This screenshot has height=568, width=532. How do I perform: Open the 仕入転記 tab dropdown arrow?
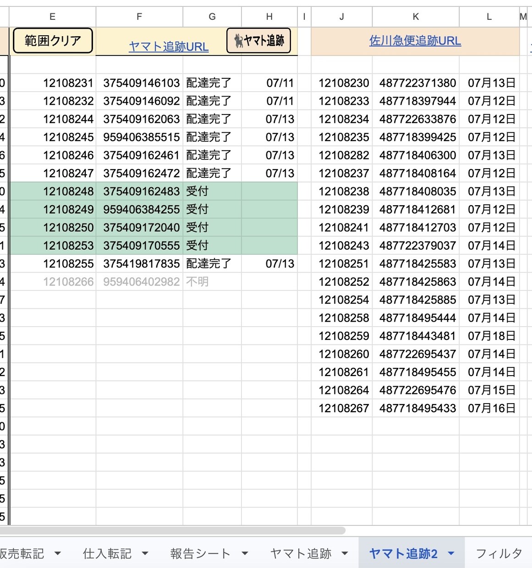coord(145,553)
